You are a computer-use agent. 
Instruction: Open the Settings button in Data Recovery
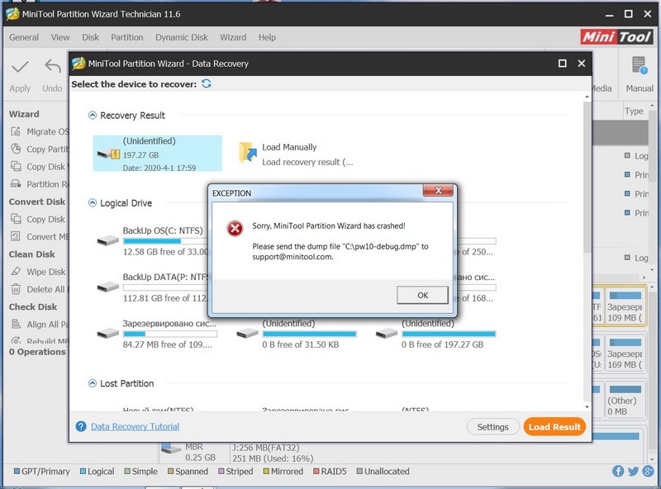[492, 427]
